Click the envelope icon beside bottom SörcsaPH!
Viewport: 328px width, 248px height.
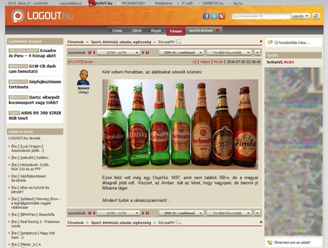178,222
